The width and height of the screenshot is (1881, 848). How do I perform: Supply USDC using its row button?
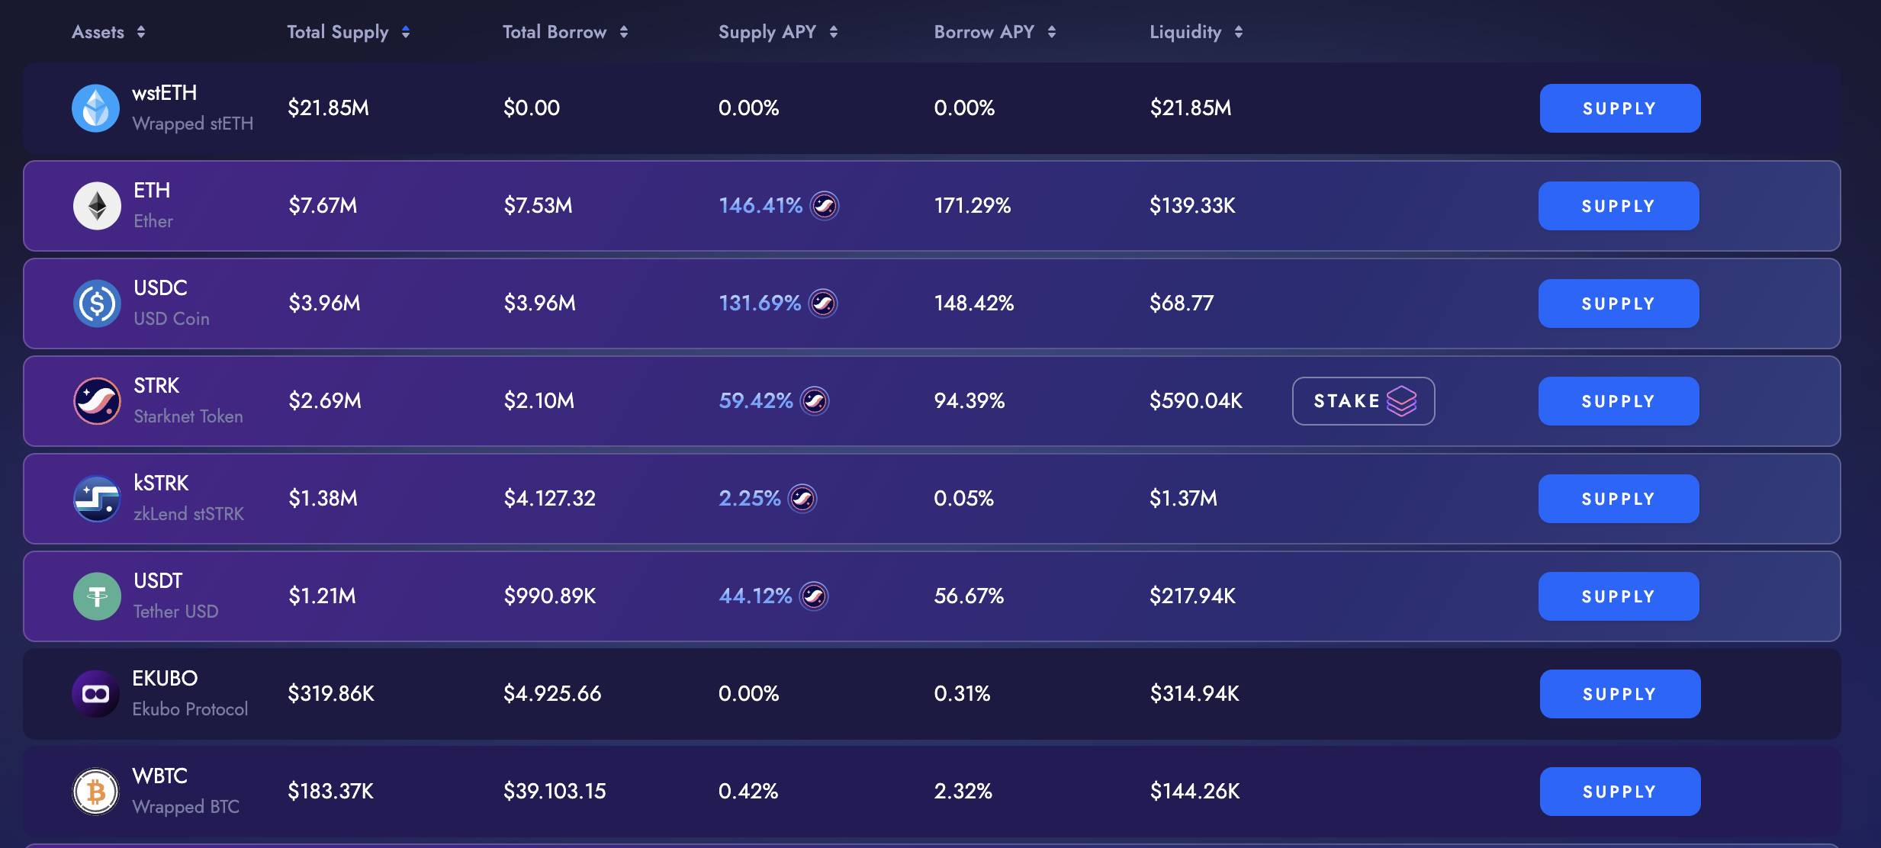coord(1619,304)
